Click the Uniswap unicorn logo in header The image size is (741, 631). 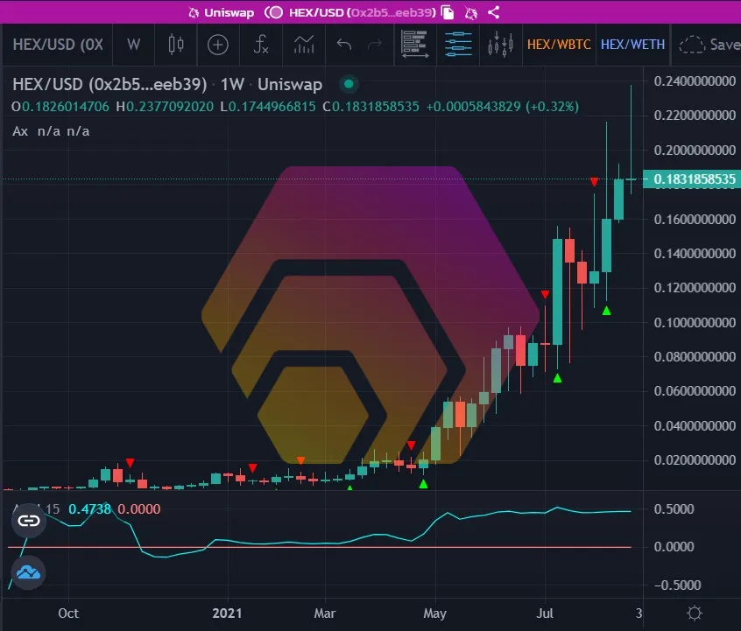point(194,13)
